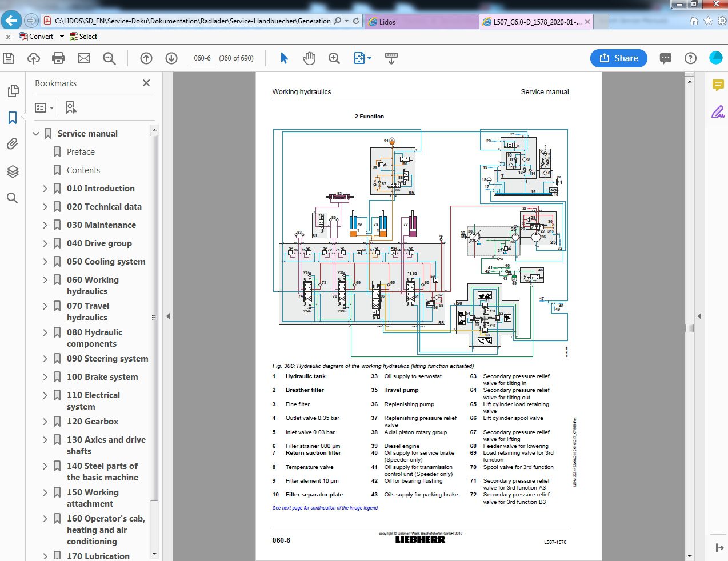Go to previous page with up arrow
Image resolution: width=728 pixels, height=561 pixels.
coord(146,58)
